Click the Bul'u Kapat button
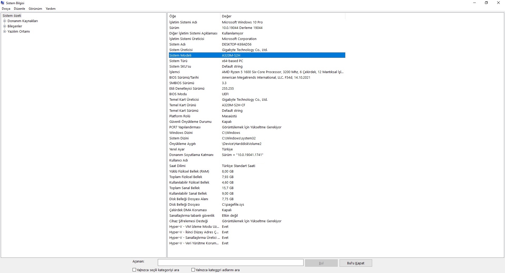Image resolution: width=505 pixels, height=273 pixels. (x=356, y=263)
